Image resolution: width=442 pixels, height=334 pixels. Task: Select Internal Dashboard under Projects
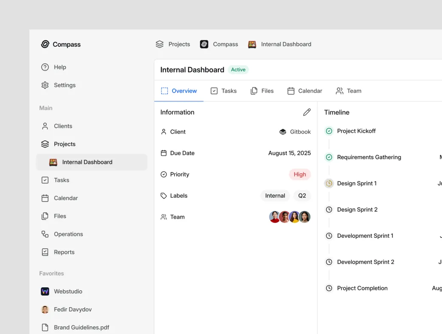(87, 162)
